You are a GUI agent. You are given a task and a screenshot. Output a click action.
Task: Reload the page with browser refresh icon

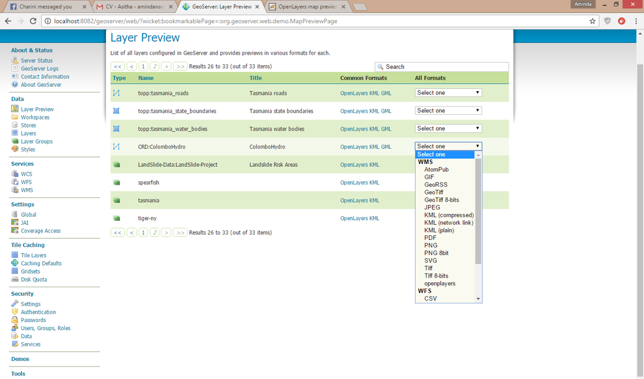click(33, 21)
